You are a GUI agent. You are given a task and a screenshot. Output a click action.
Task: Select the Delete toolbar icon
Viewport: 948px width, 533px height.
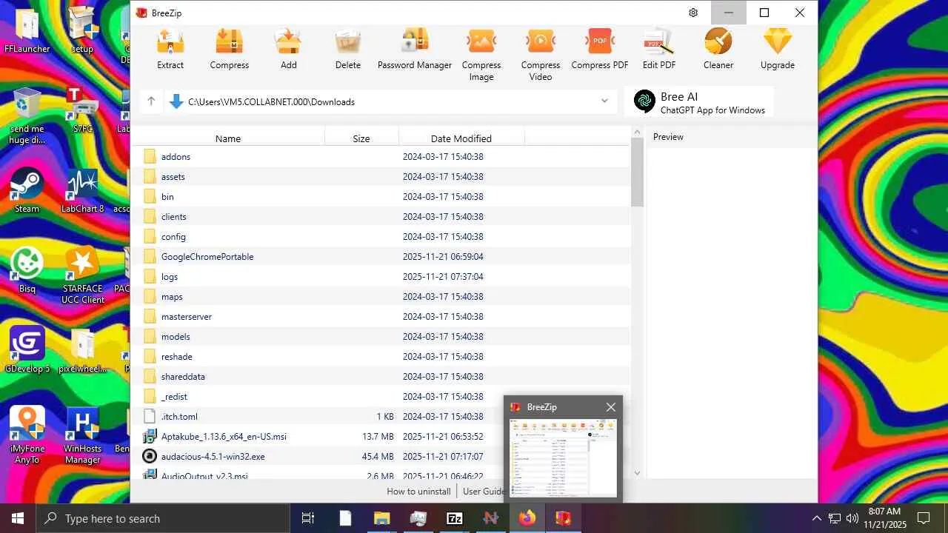click(x=348, y=49)
